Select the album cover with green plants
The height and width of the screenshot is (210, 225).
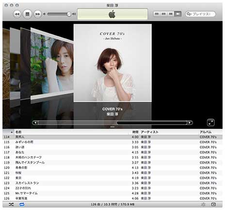tap(52, 63)
